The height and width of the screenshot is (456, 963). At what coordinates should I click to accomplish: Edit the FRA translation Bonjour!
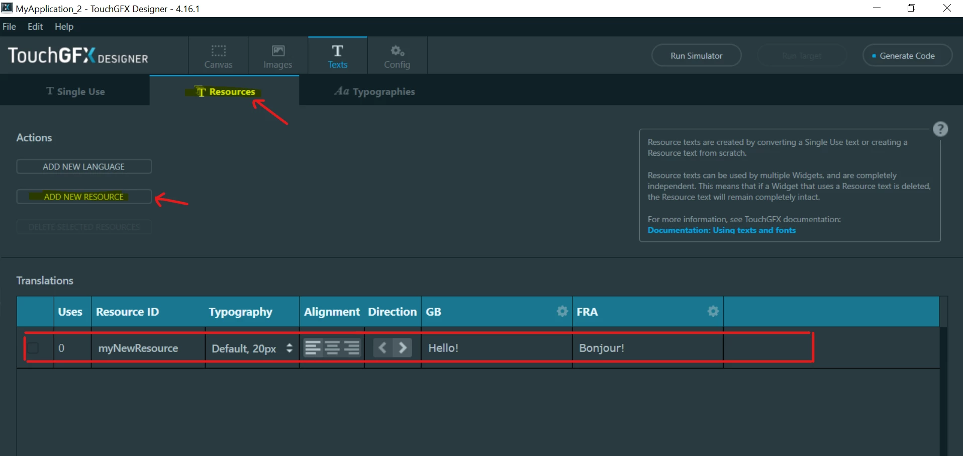coord(648,348)
